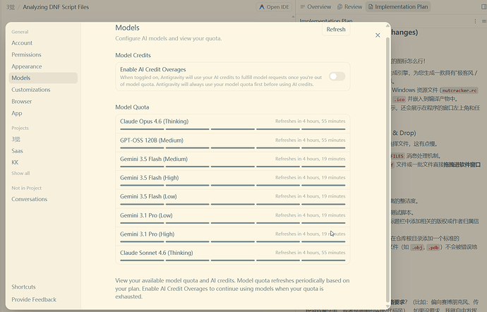Switch to the Review tab

coord(349,6)
